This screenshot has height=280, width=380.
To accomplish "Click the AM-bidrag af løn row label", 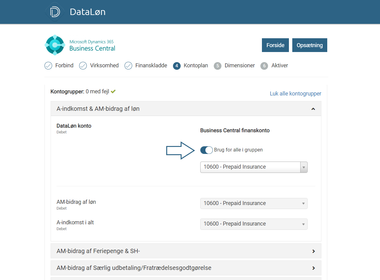I will point(76,202).
